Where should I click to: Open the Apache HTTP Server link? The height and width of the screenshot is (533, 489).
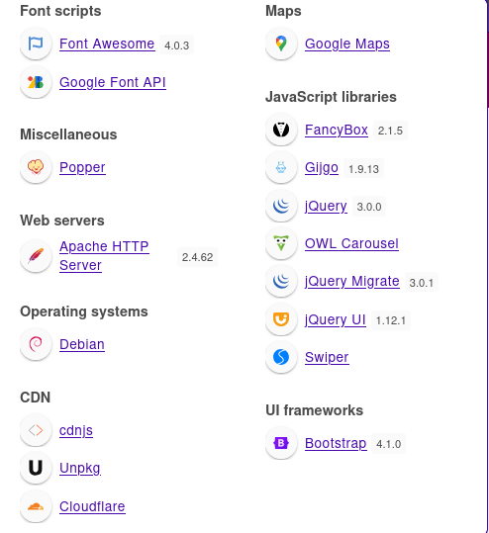coord(104,255)
